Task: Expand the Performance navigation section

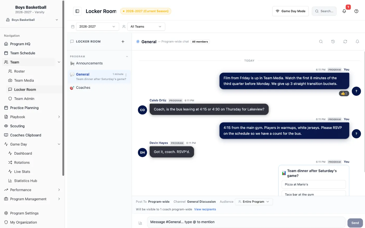Action: tap(59, 190)
